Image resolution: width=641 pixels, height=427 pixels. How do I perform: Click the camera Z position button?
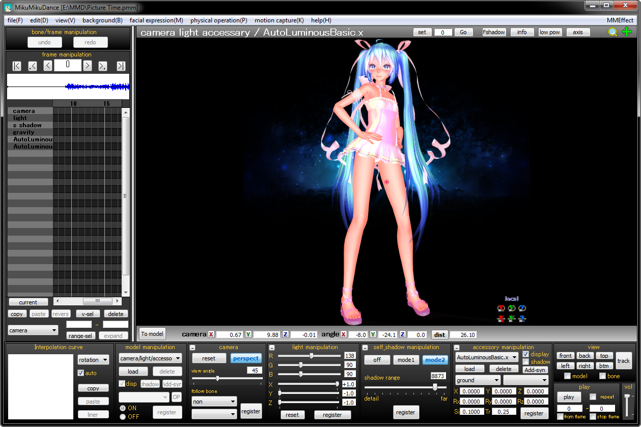[x=286, y=334]
